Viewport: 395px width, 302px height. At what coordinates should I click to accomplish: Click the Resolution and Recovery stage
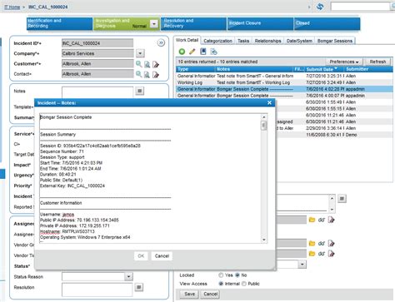point(193,23)
